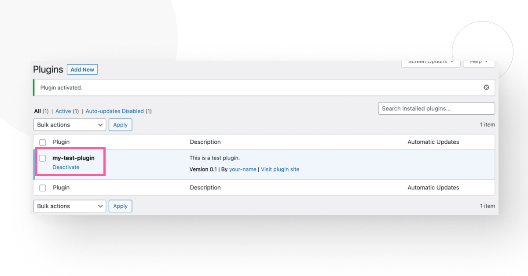Check the my-test-plugin row checkbox
This screenshot has height=276, width=528.
(x=42, y=158)
